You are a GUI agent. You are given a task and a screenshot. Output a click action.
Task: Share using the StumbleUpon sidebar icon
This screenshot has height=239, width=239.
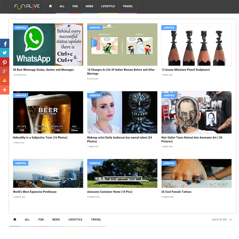point(4,81)
